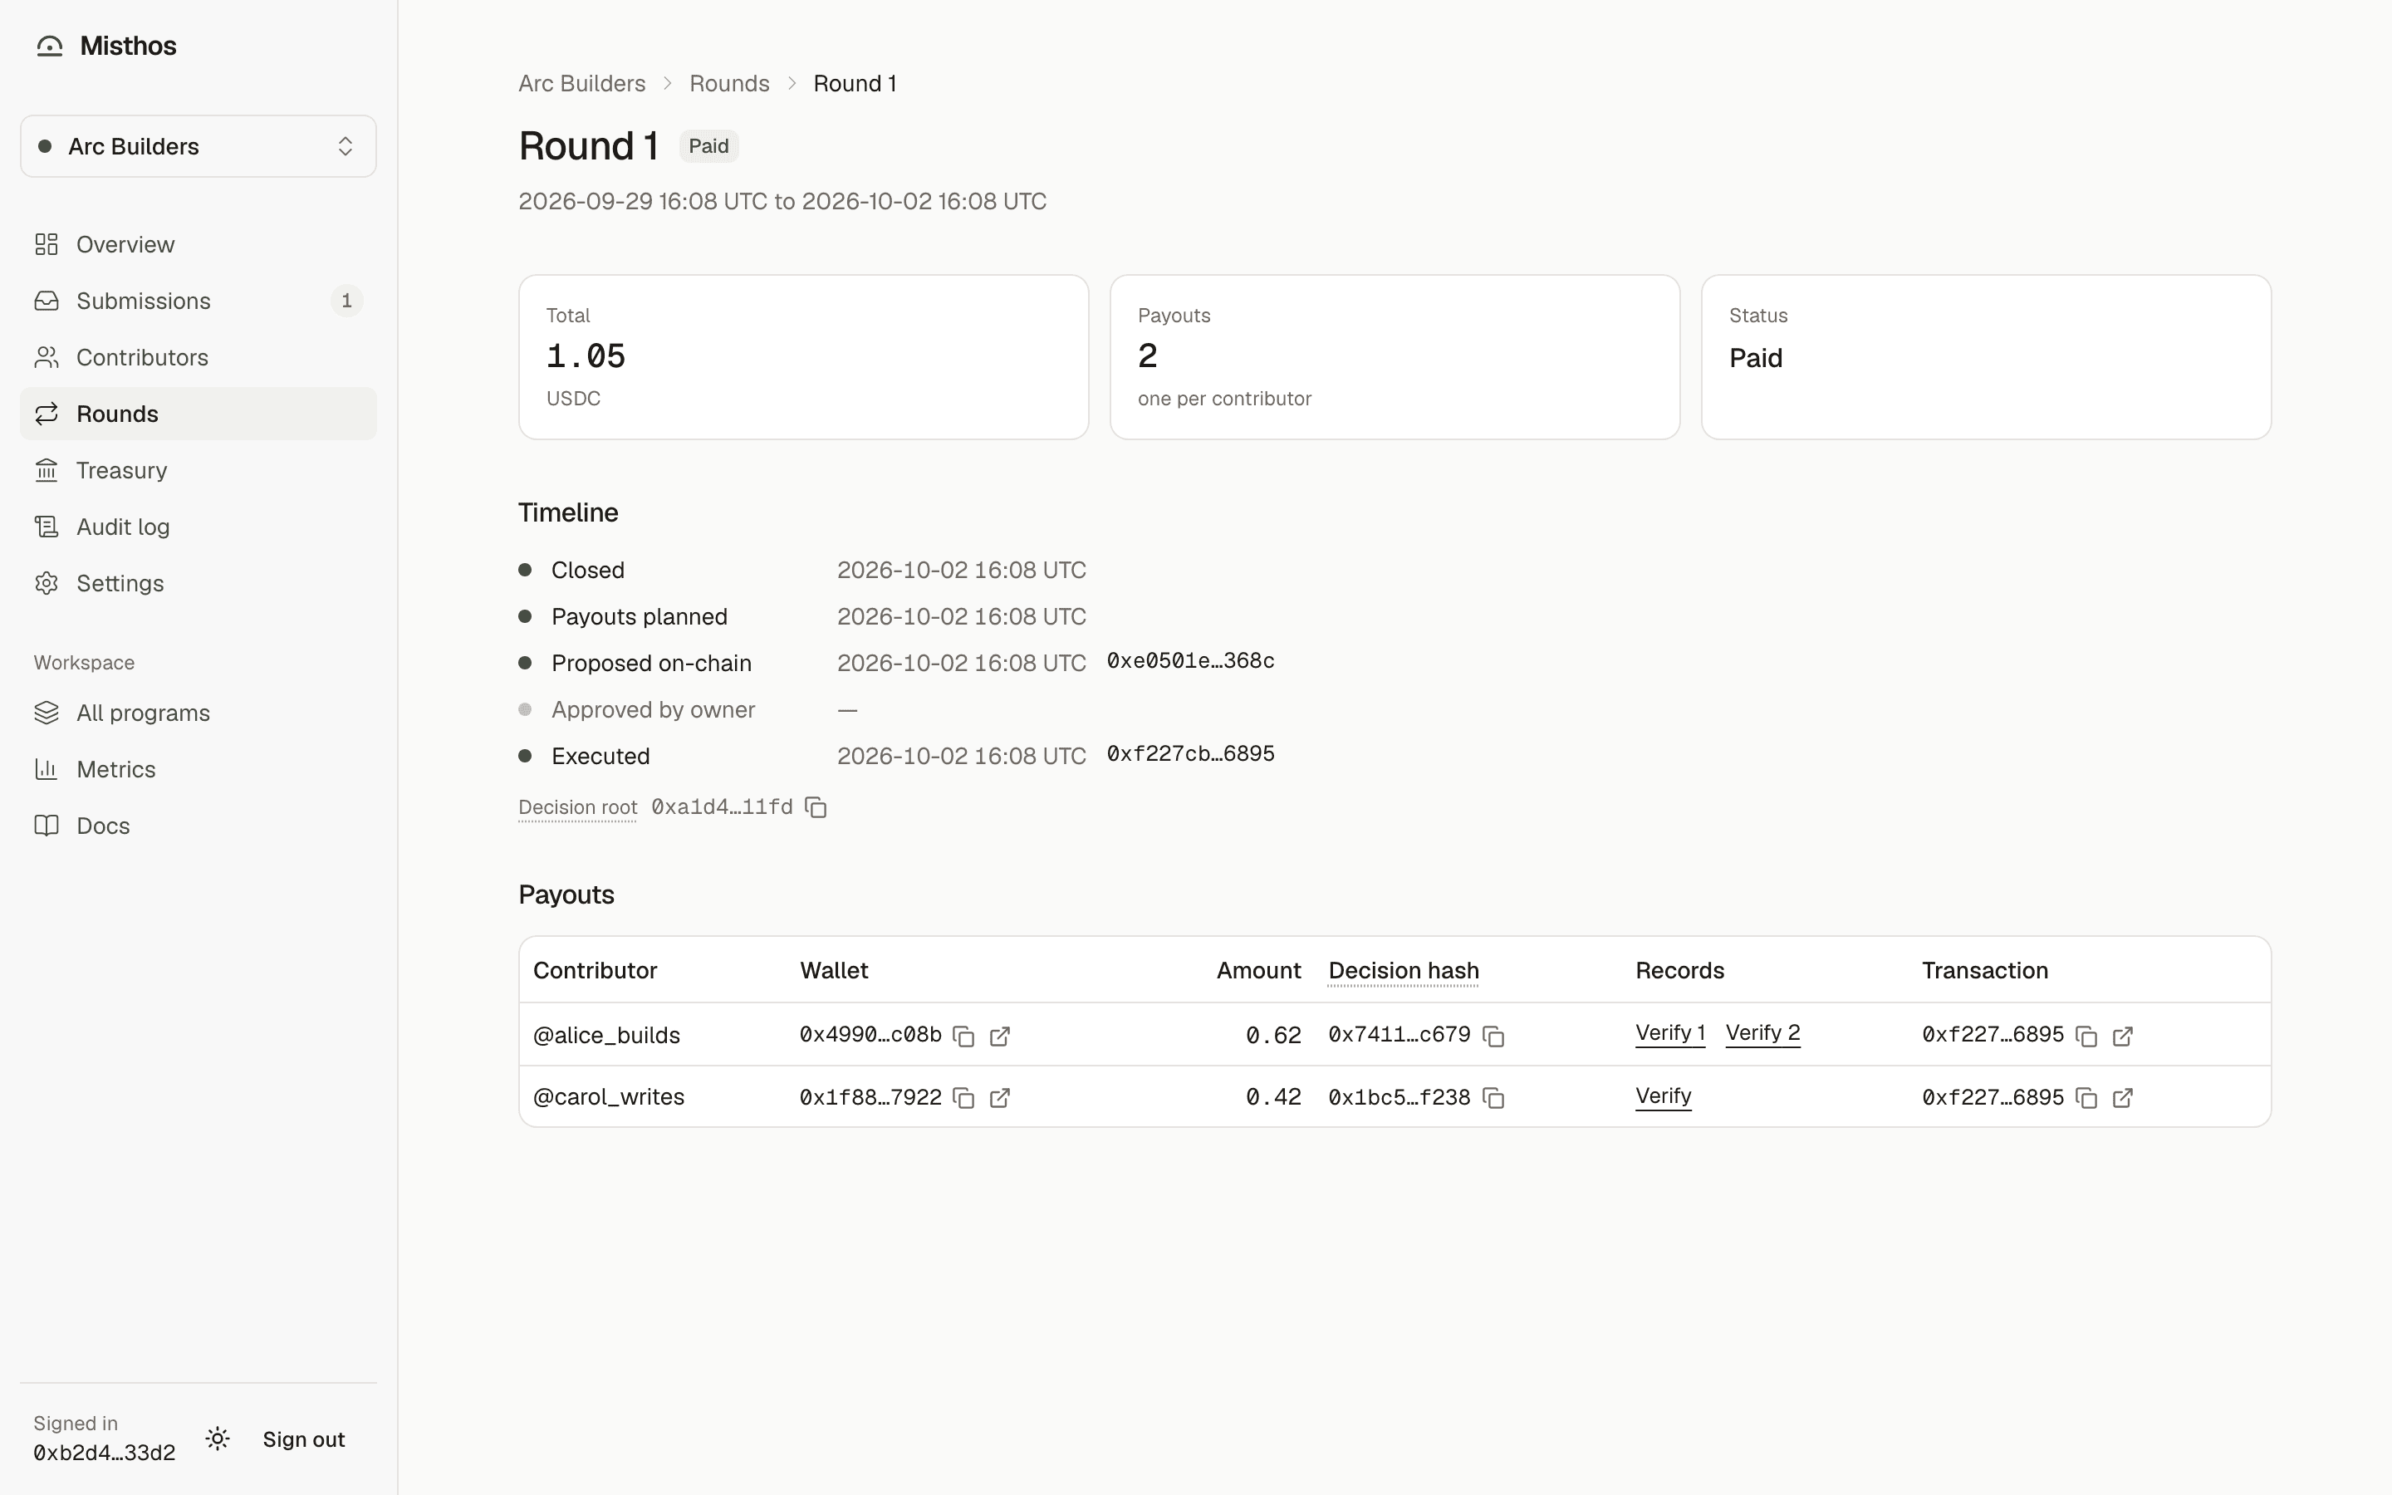Open alice_builds wallet in explorer
The image size is (2392, 1495).
click(999, 1037)
